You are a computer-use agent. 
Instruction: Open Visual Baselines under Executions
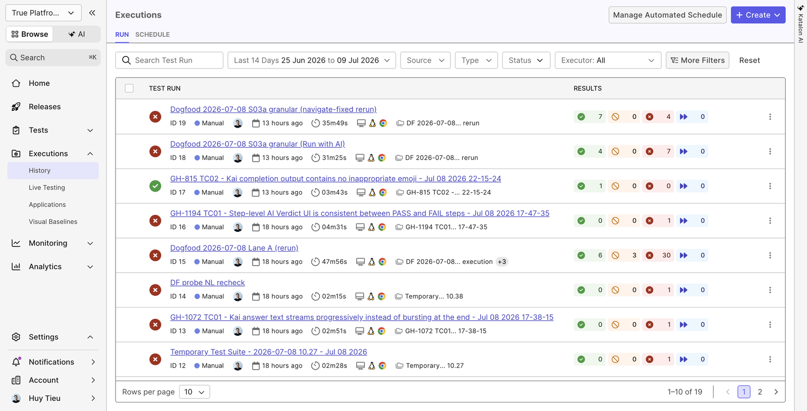(53, 222)
